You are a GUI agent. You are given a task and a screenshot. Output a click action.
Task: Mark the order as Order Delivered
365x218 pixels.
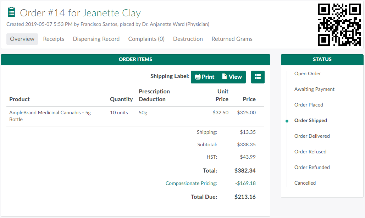[312, 136]
